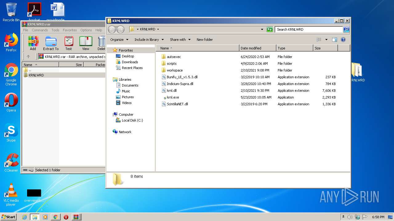Image resolution: width=394 pixels, height=221 pixels.
Task: Select the scripts folder
Action: [171, 64]
